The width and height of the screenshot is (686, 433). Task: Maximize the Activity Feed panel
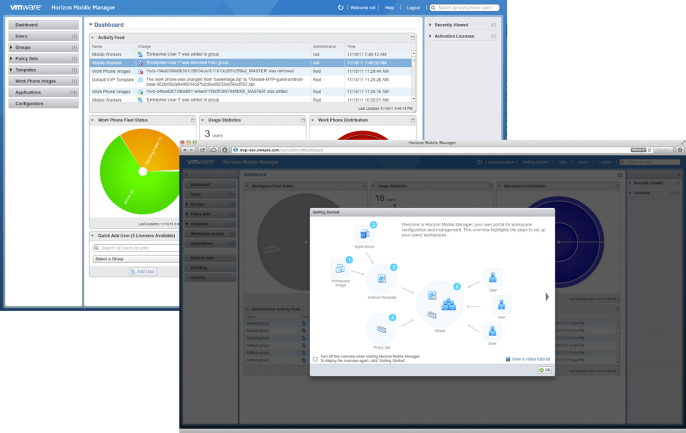[x=413, y=37]
